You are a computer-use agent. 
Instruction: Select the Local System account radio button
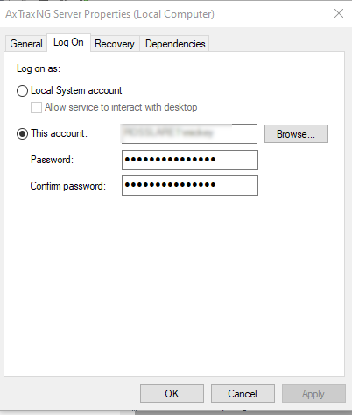tap(22, 90)
